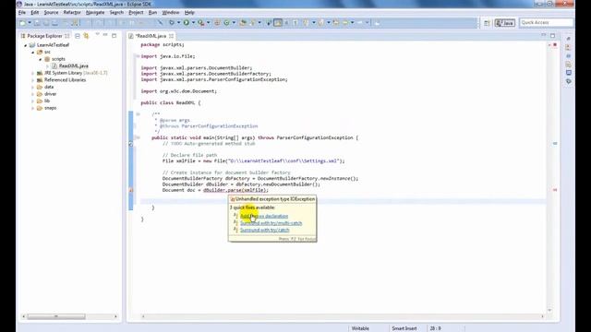Close the Package Explorer view tab
The image size is (591, 332).
[x=67, y=36]
